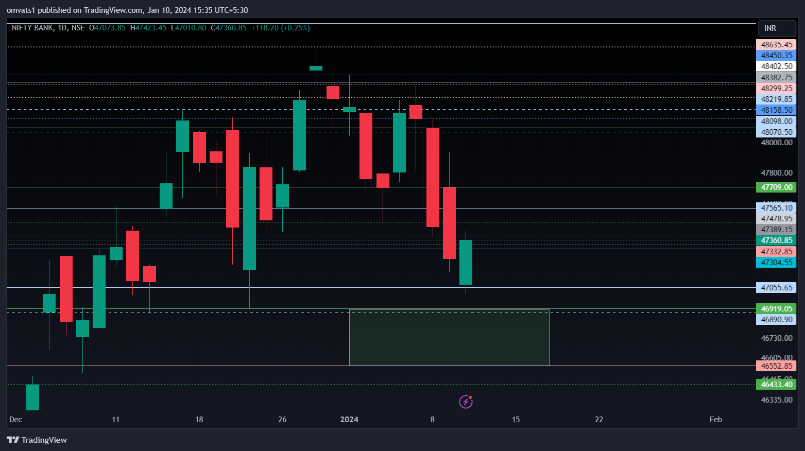
Task: Click the 2024 year label on time axis
Action: 349,420
